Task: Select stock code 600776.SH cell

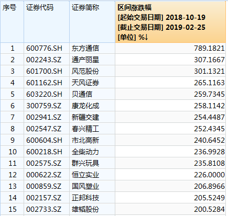Action: tap(47, 48)
